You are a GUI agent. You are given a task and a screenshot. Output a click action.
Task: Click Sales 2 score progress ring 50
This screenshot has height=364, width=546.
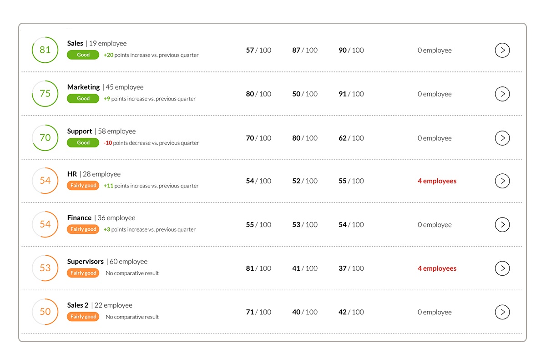(x=45, y=312)
